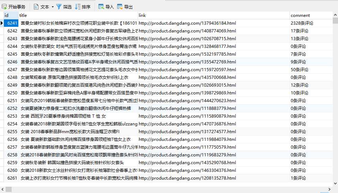
Task: Select the id column header
Action: point(11,15)
